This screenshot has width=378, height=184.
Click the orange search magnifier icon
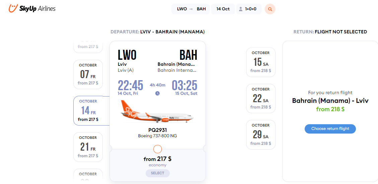270,9
